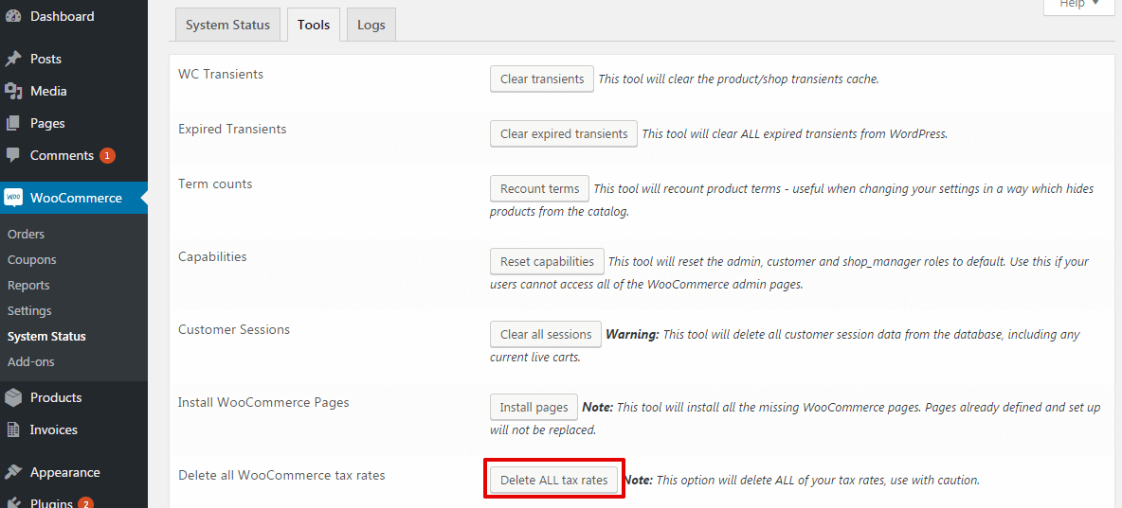This screenshot has width=1122, height=508.
Task: Click the Comments pending count badge
Action: coord(107,156)
